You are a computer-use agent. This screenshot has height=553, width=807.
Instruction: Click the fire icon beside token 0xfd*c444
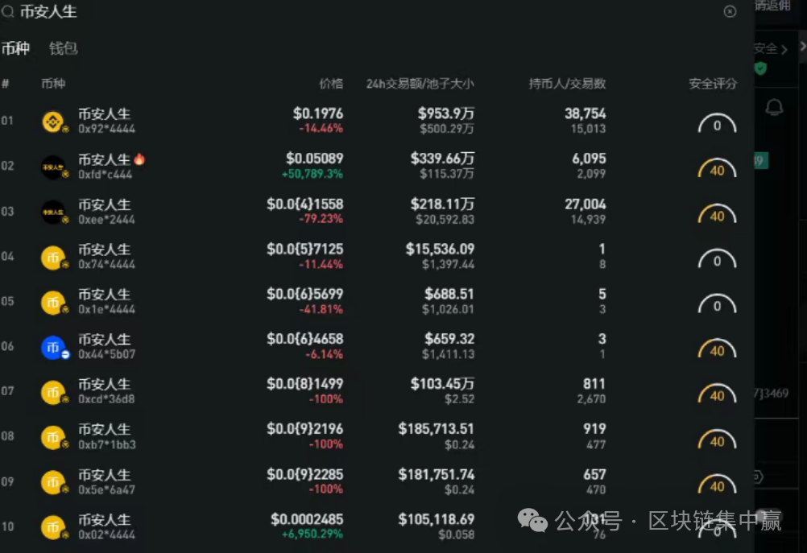pos(139,159)
